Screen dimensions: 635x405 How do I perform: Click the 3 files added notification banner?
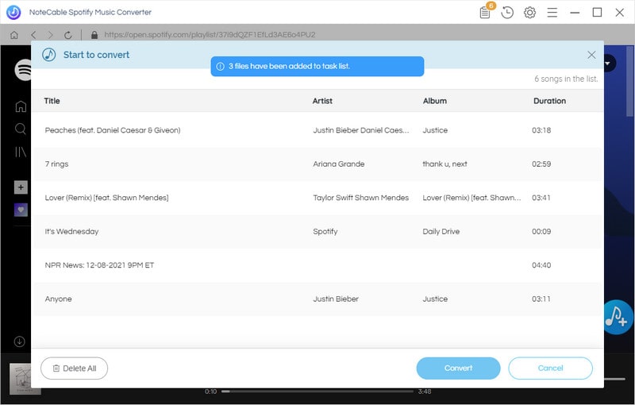tap(317, 67)
